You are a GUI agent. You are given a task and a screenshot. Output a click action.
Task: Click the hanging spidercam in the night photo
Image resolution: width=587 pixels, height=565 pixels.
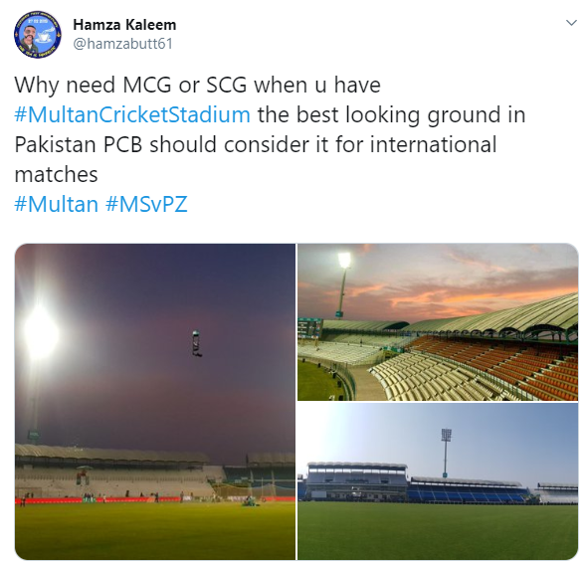197,343
